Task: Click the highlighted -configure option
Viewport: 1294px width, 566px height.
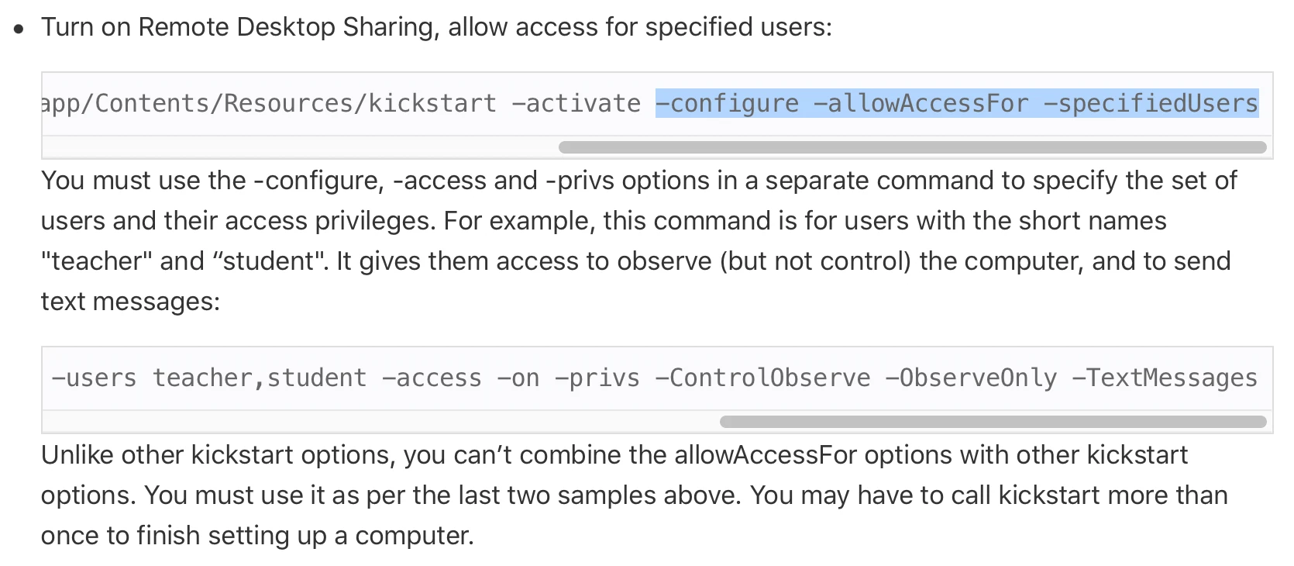Action: [x=728, y=103]
